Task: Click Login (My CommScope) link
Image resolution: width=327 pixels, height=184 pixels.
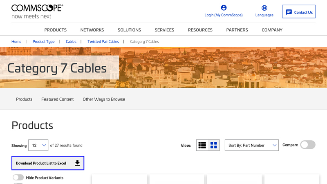Action: pos(224,15)
